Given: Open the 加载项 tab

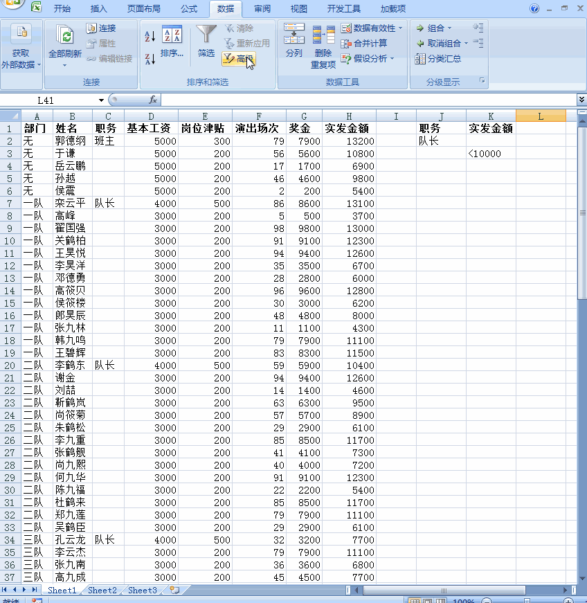Looking at the screenshot, I should pos(393,8).
